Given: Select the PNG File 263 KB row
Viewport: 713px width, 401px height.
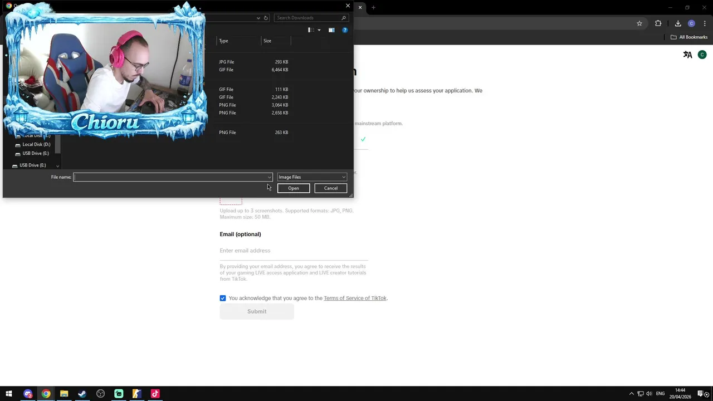Looking at the screenshot, I should [x=253, y=133].
